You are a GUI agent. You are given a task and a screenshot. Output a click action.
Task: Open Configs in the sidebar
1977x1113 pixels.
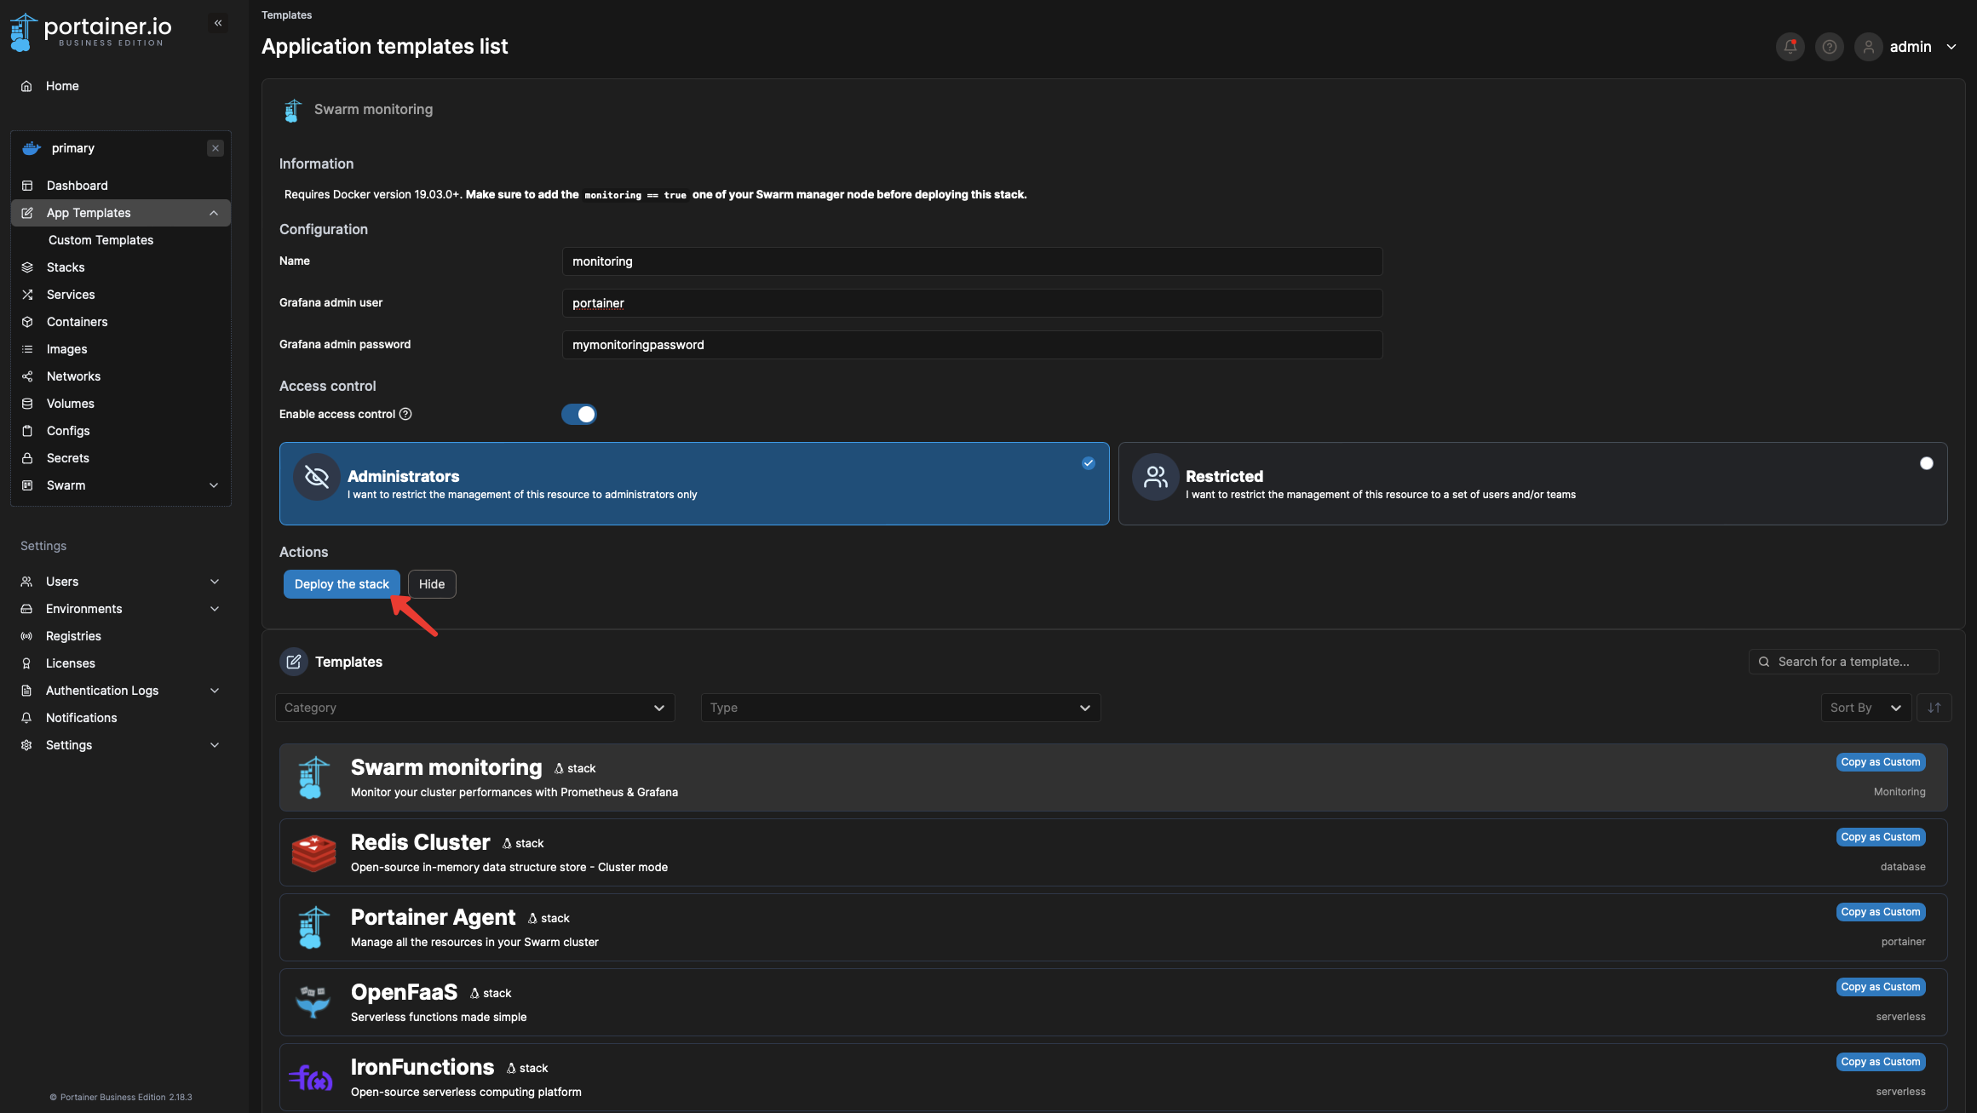121,431
